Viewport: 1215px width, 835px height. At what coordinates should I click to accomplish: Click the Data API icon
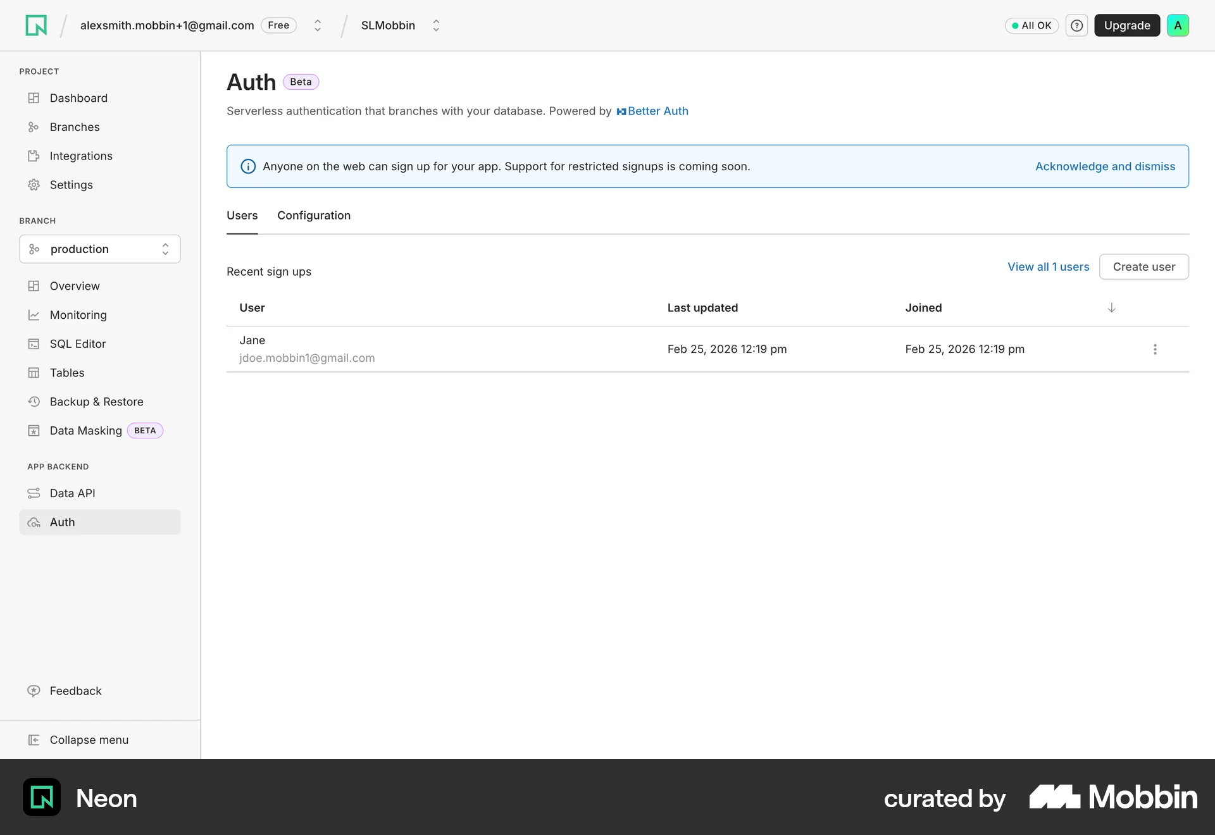pyautogui.click(x=34, y=493)
